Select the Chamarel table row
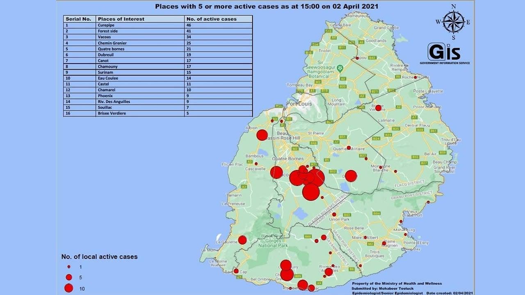 tap(158, 90)
